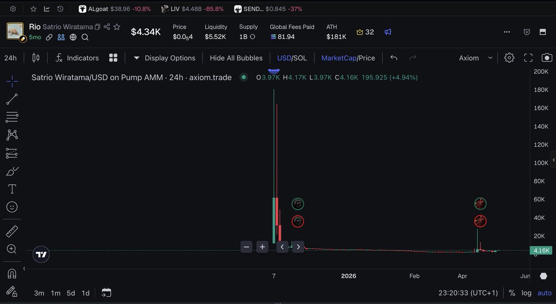The width and height of the screenshot is (556, 304).
Task: Search the token with the magnifier icon
Action: pos(85,37)
